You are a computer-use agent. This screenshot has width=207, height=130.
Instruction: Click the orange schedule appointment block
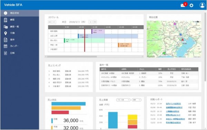tap(125, 45)
